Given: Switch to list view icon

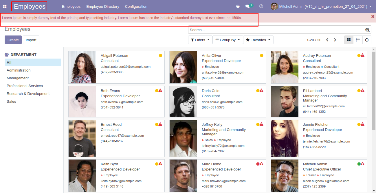Looking at the screenshot, I should coord(358,40).
